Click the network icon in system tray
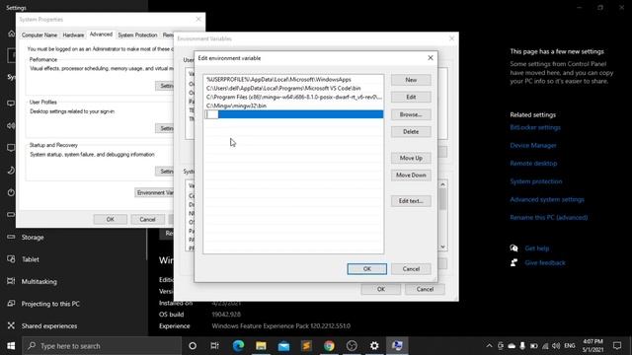The image size is (632, 355). pyautogui.click(x=545, y=346)
